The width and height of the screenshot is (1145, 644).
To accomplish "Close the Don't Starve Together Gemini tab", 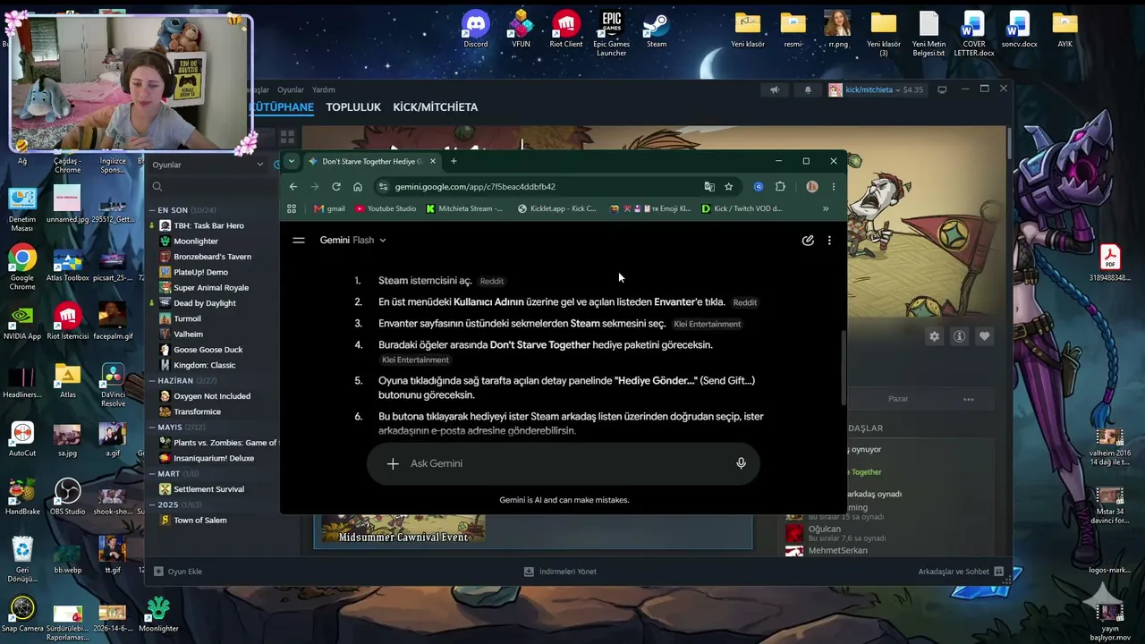I will point(433,162).
